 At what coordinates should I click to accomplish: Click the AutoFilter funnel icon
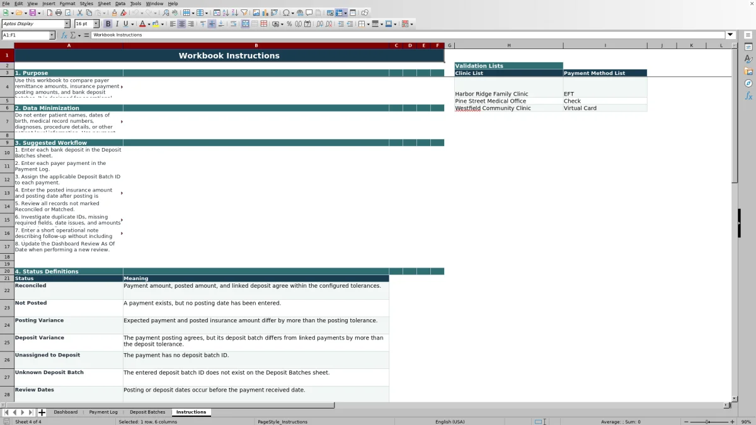(244, 13)
